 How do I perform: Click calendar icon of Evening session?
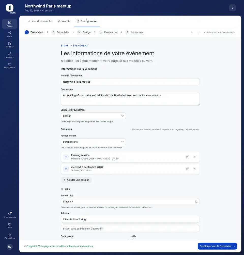[66, 157]
